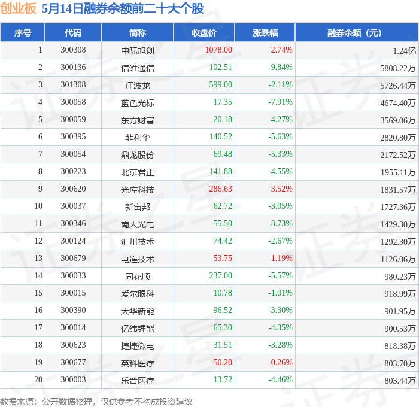Click the 融券余额(元) column header
Image resolution: width=419 pixels, height=407 pixels.
(x=357, y=32)
